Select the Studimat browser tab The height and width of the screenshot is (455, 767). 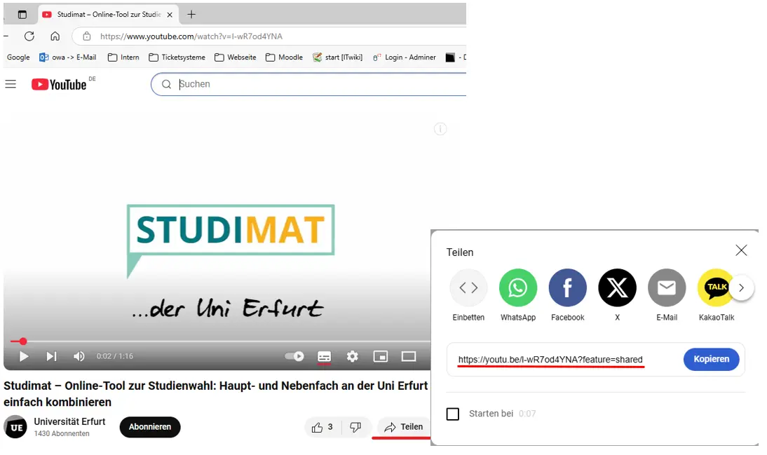pos(105,15)
